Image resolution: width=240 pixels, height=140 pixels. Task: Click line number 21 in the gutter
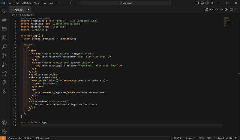point(14,80)
